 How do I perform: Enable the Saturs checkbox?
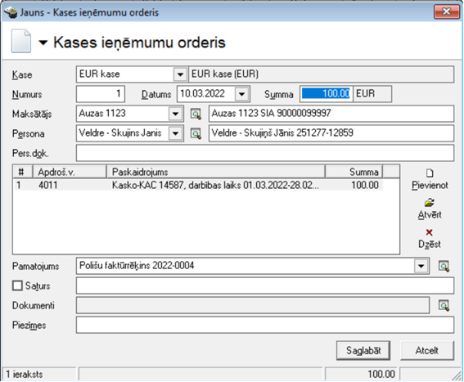[17, 285]
